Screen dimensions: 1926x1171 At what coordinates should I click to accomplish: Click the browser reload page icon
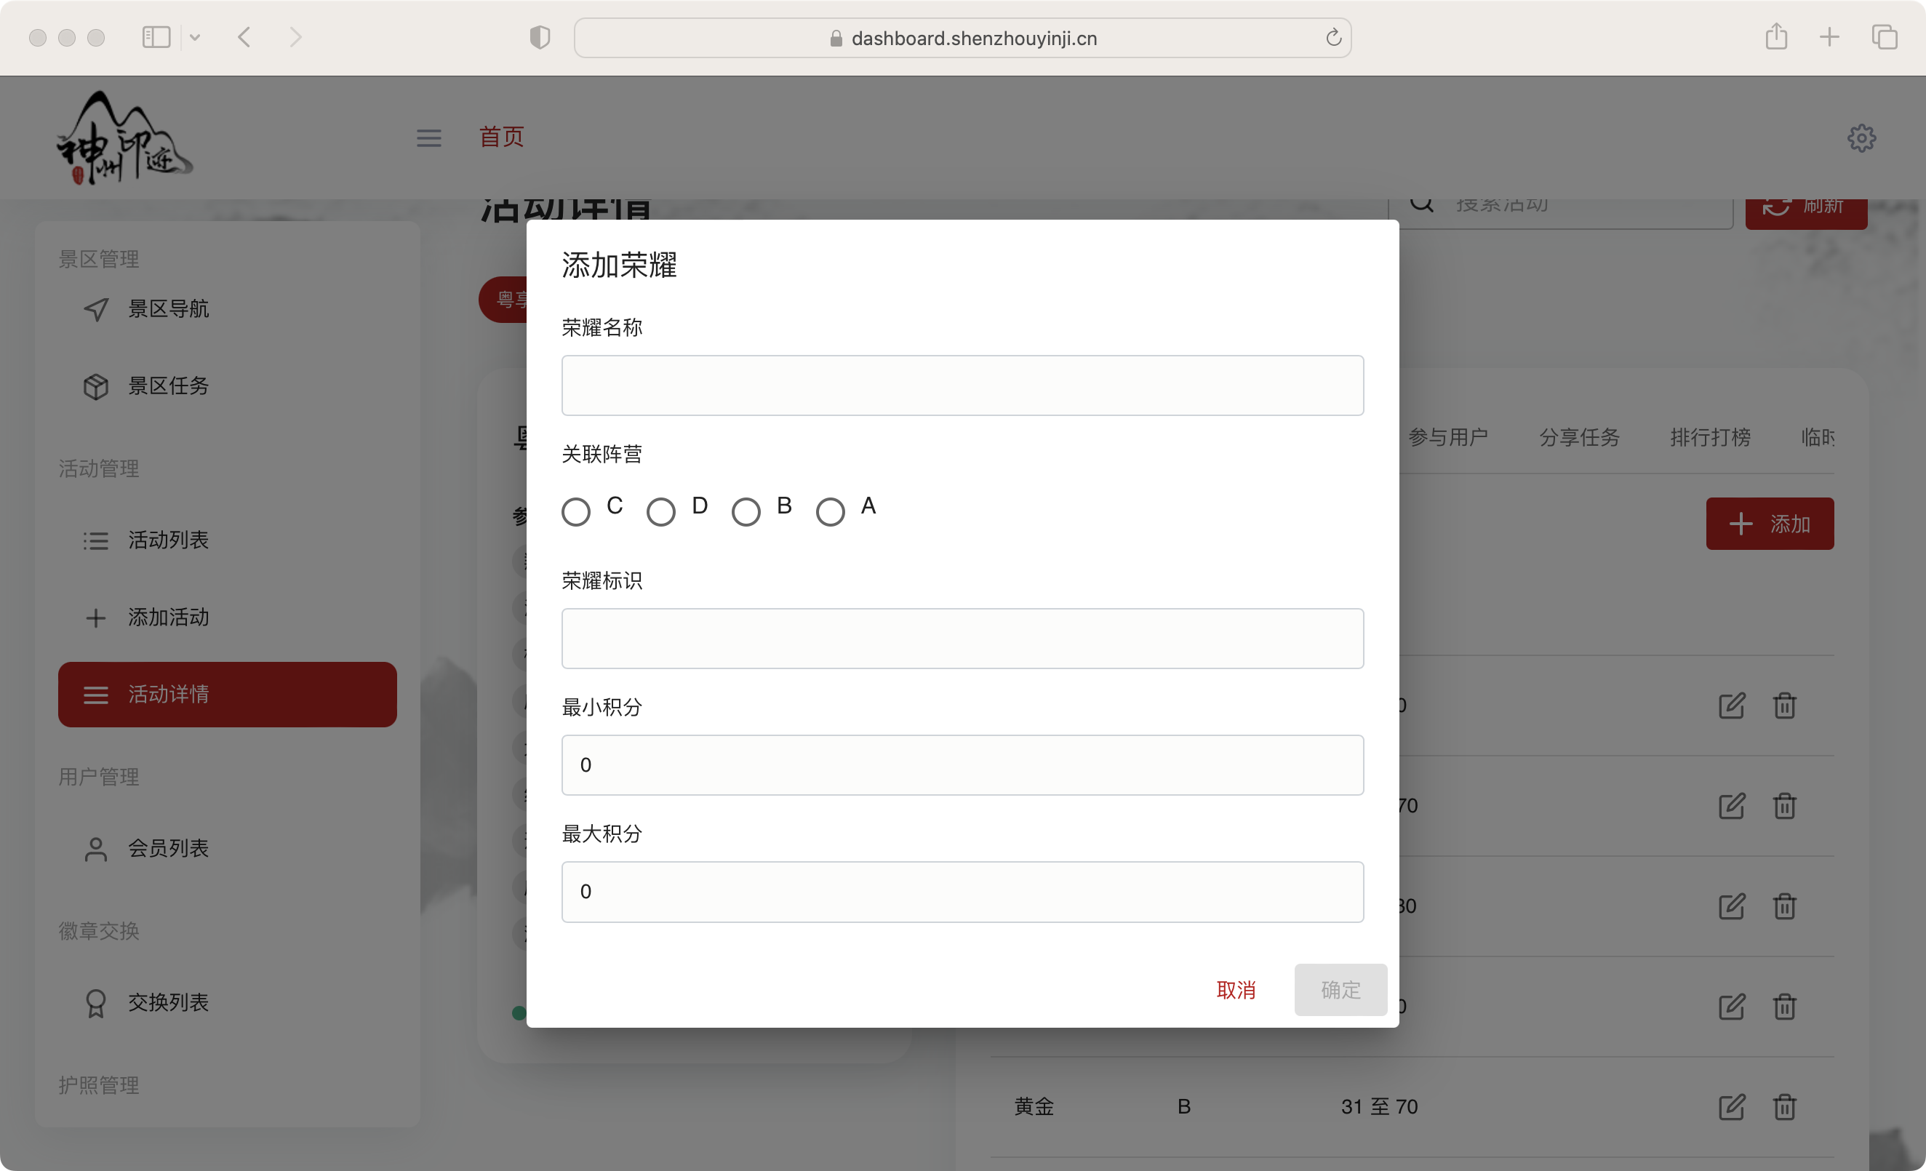tap(1333, 38)
